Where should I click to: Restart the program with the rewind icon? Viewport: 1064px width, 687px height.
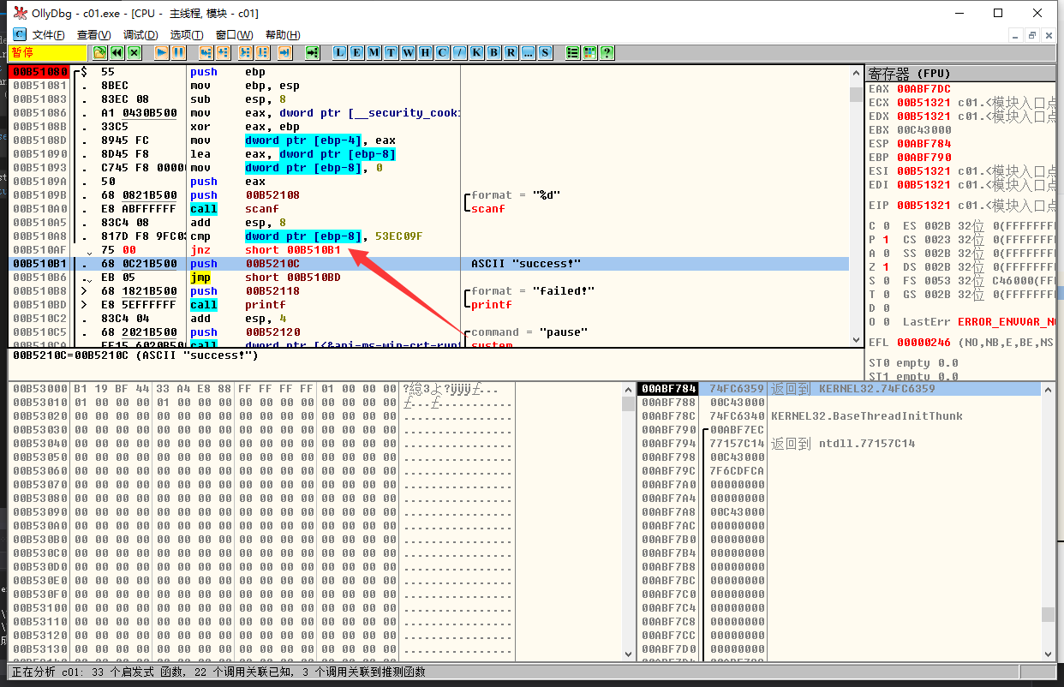(x=117, y=52)
